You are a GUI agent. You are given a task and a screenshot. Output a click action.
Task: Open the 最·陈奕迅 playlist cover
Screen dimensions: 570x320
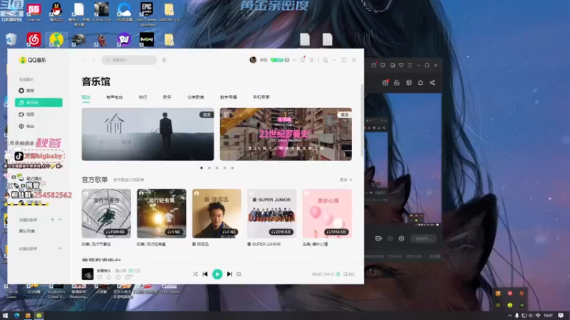217,213
